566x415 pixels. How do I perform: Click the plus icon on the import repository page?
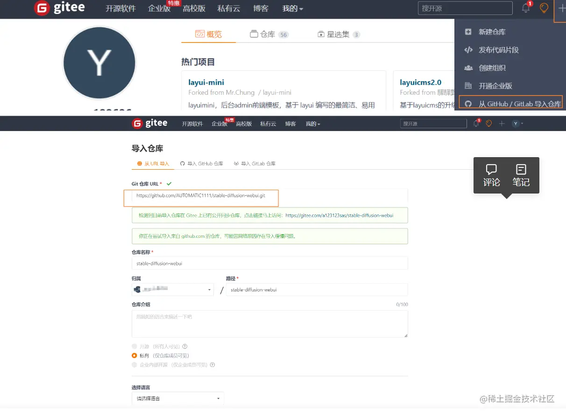502,124
